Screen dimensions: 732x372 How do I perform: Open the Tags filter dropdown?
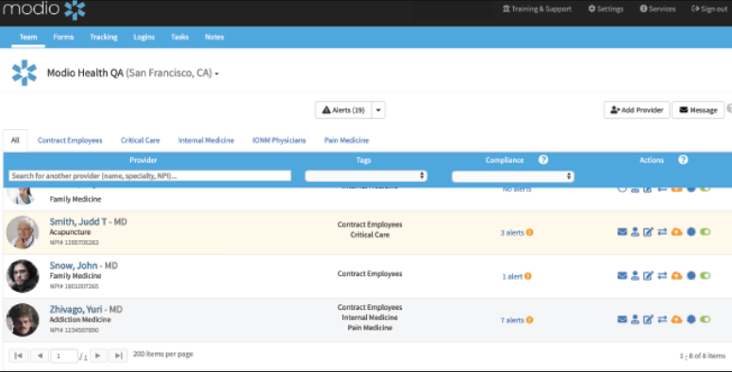(366, 176)
